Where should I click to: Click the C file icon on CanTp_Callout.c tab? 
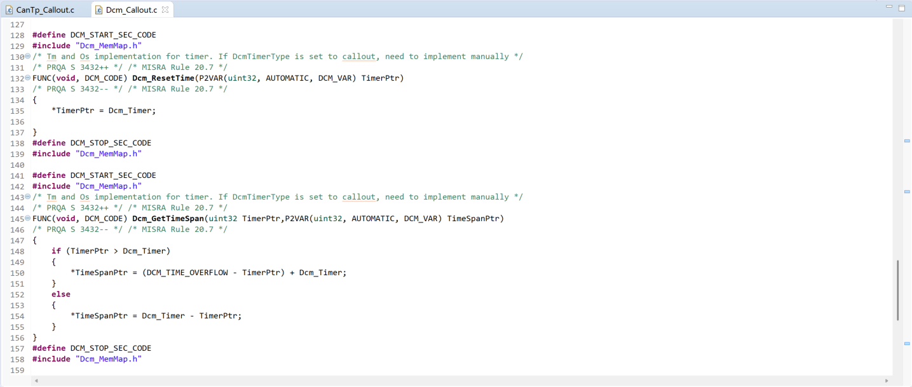point(10,10)
